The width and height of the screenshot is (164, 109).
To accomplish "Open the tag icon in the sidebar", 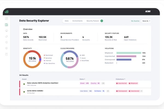I will (x=7, y=37).
